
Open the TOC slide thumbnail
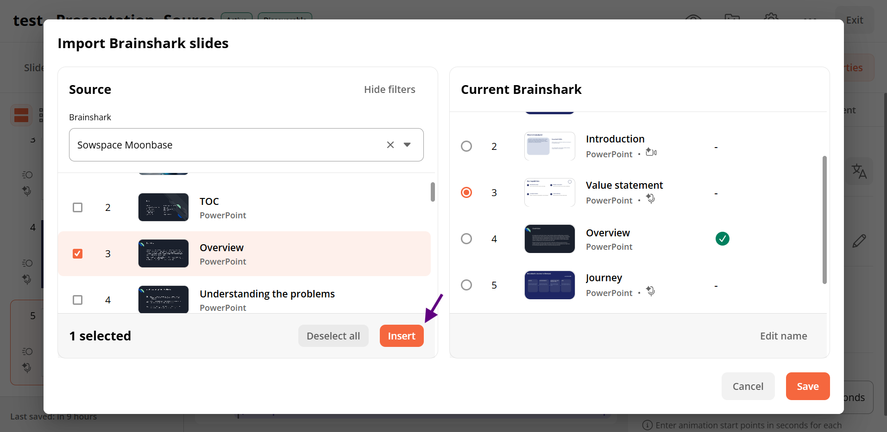164,207
